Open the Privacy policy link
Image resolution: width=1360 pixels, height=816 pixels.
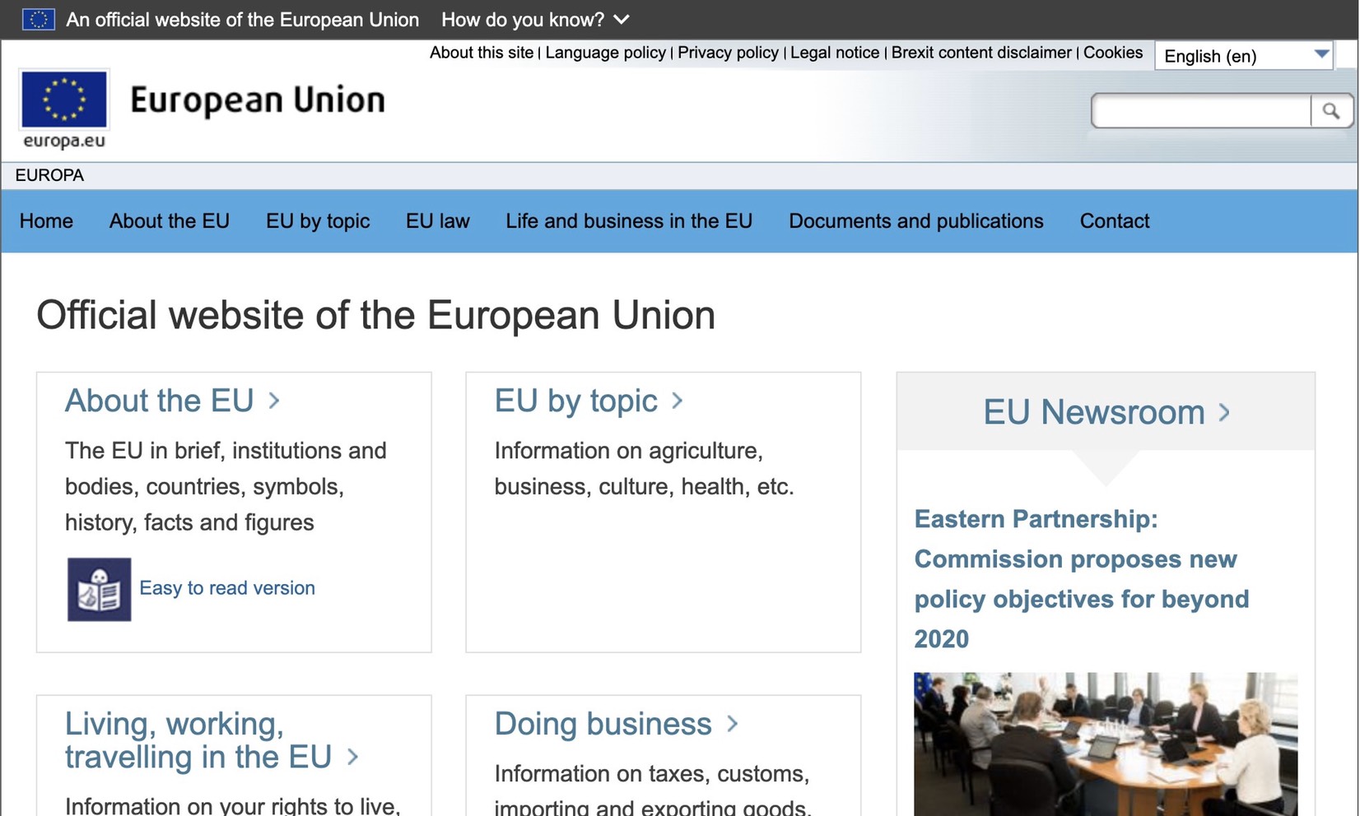click(x=728, y=53)
